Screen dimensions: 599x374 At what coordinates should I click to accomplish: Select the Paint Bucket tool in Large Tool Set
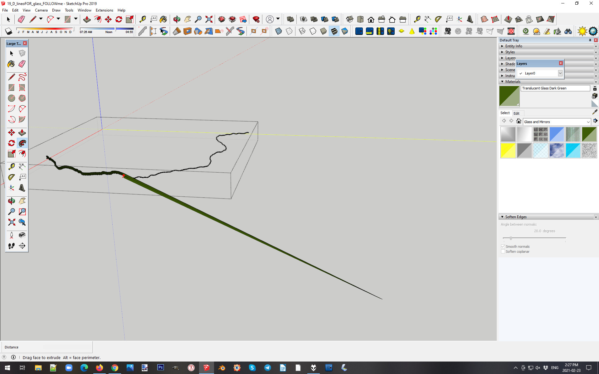click(x=11, y=64)
